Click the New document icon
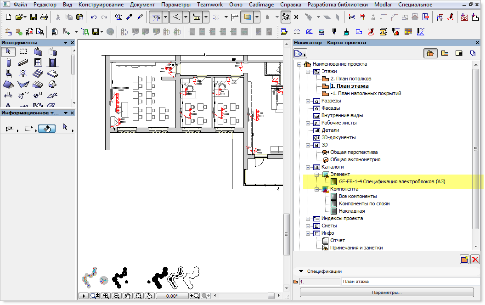Image resolution: width=485 pixels, height=305 pixels. 9,17
